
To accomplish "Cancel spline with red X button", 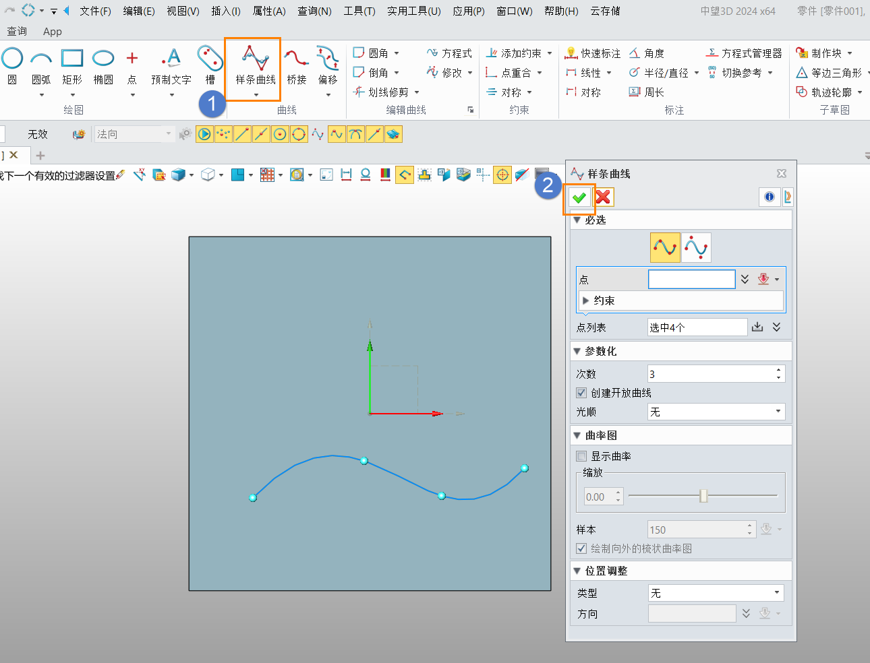I will pyautogui.click(x=603, y=197).
